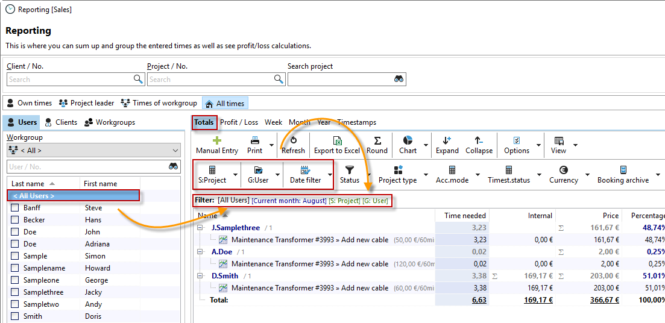Switch to the Profit / Loss tab
665x323 pixels.
[x=239, y=122]
